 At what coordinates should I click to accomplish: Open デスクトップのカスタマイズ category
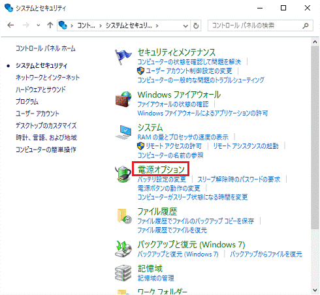pyautogui.click(x=46, y=125)
